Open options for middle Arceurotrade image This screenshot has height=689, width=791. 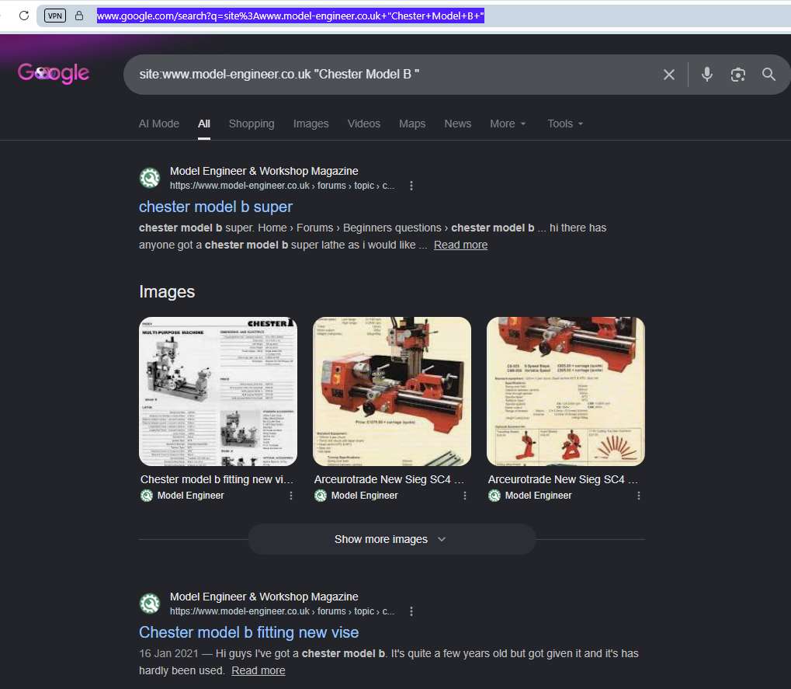point(465,496)
